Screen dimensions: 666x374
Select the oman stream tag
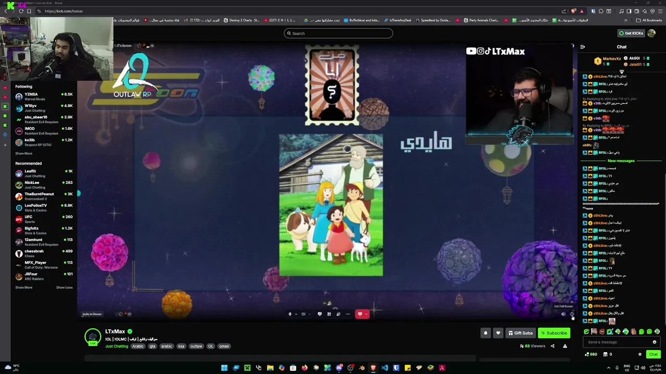click(x=224, y=346)
